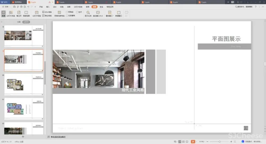Click the add notes area (单击此处添加备注)
This screenshot has width=266, height=144.
click(58, 137)
